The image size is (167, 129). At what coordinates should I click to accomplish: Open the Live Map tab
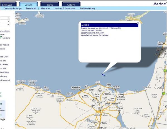pyautogui.click(x=8, y=4)
